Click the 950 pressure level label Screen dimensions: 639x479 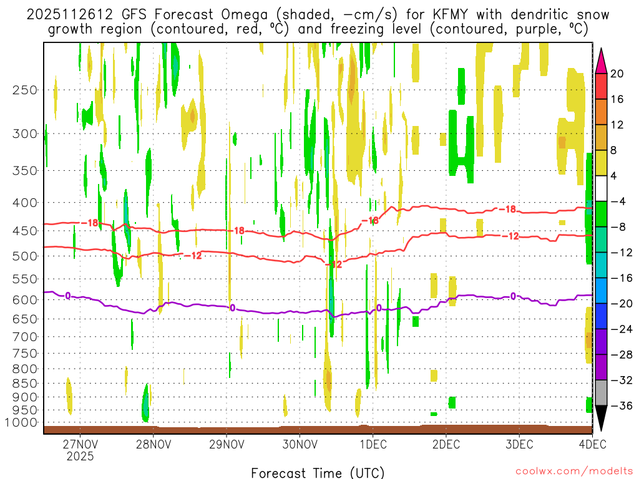click(x=25, y=410)
